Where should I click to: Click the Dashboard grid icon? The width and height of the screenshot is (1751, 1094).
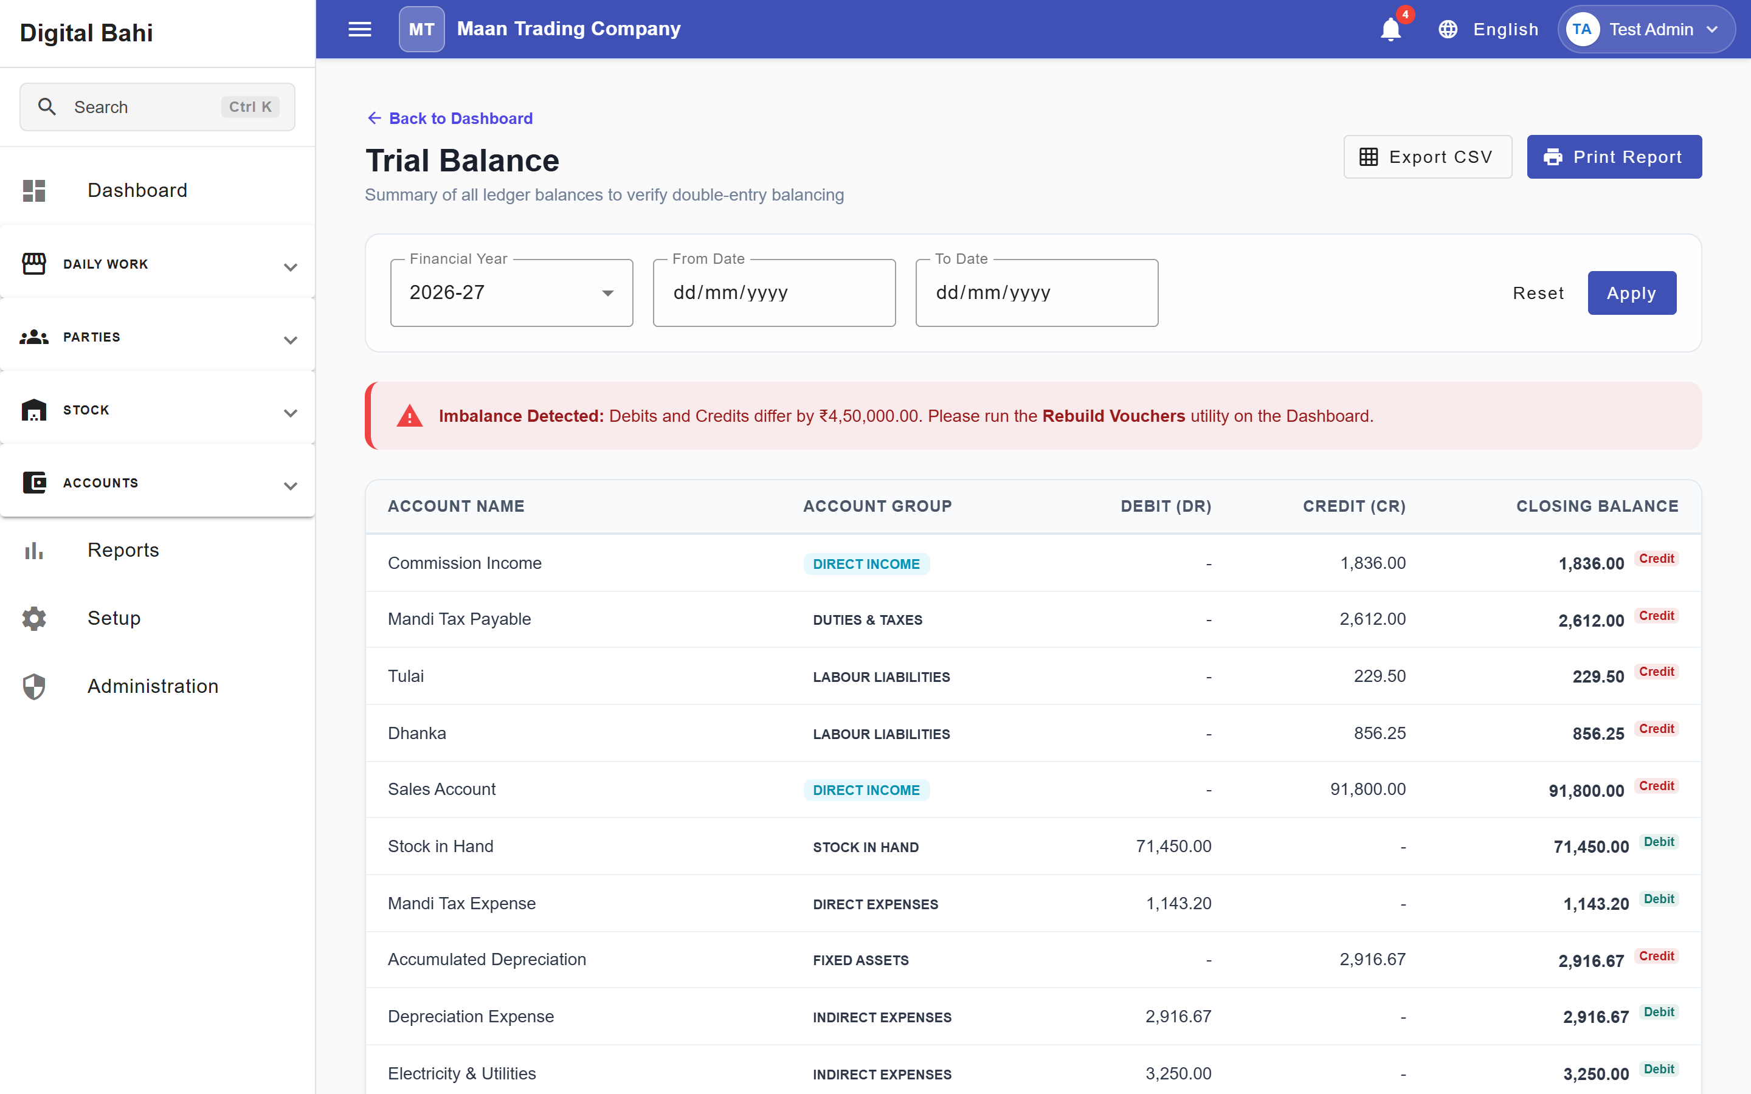click(x=34, y=190)
